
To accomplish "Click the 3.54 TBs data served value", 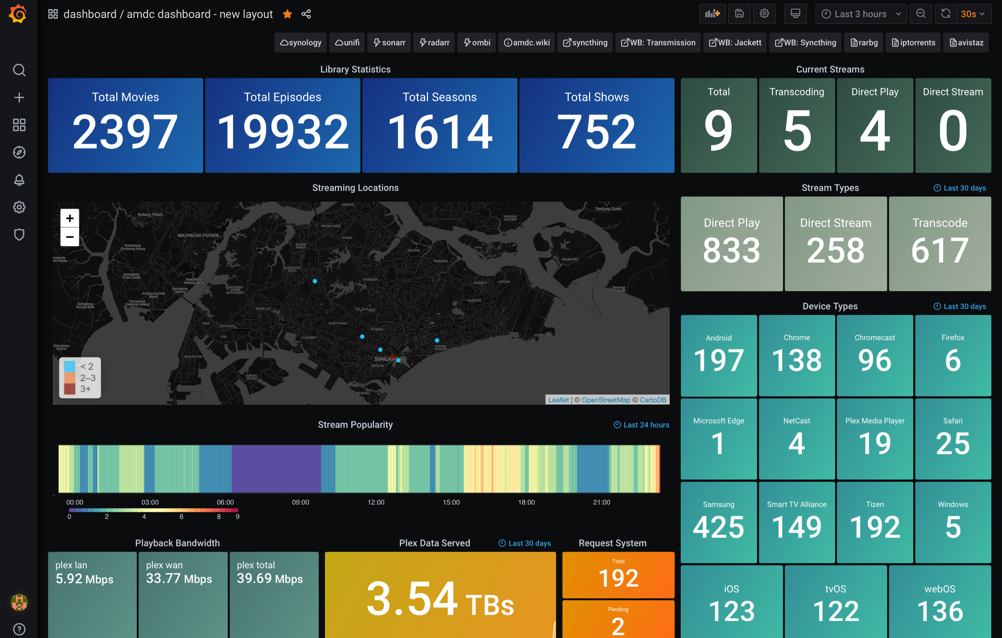I will [x=440, y=599].
